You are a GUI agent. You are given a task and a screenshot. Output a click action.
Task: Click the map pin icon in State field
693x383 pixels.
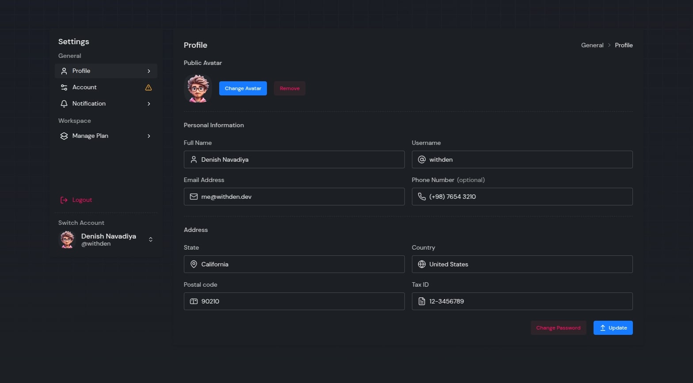pos(194,264)
